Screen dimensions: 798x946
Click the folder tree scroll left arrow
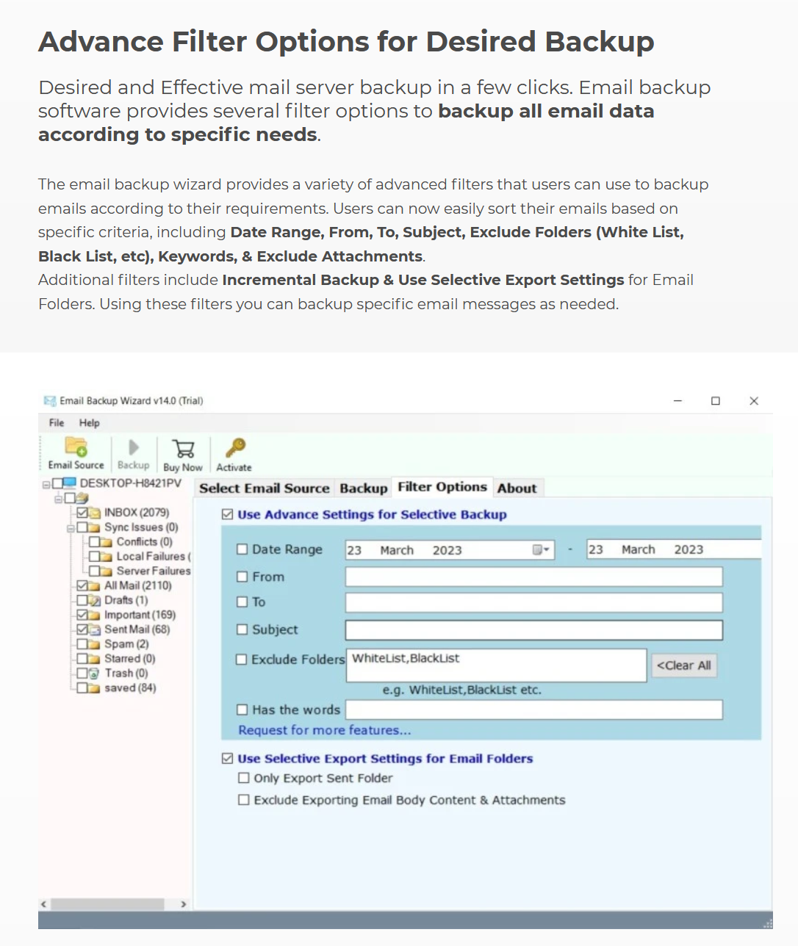(44, 904)
